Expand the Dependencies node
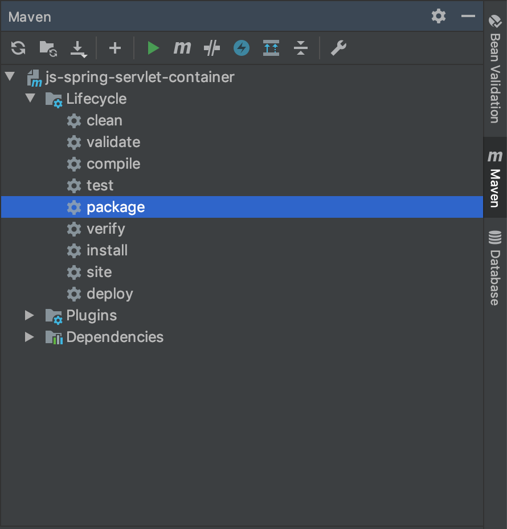Image resolution: width=507 pixels, height=529 pixels. tap(28, 337)
